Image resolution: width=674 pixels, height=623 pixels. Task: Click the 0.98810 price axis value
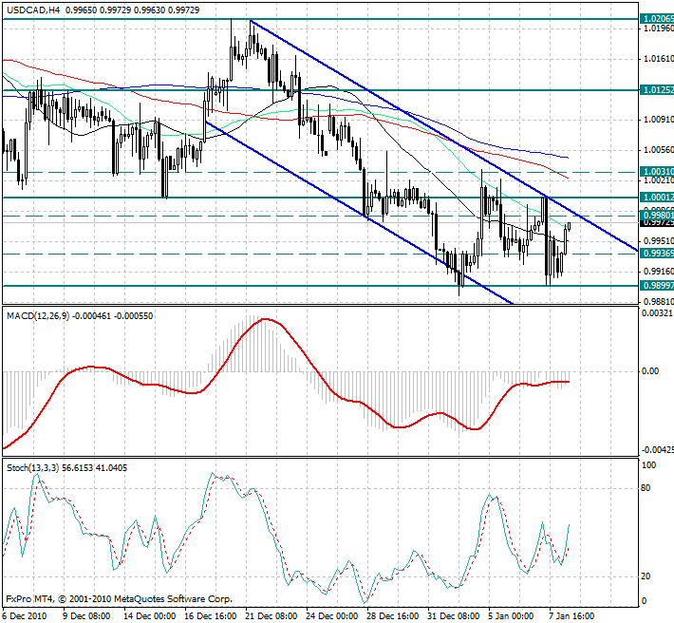click(x=659, y=301)
